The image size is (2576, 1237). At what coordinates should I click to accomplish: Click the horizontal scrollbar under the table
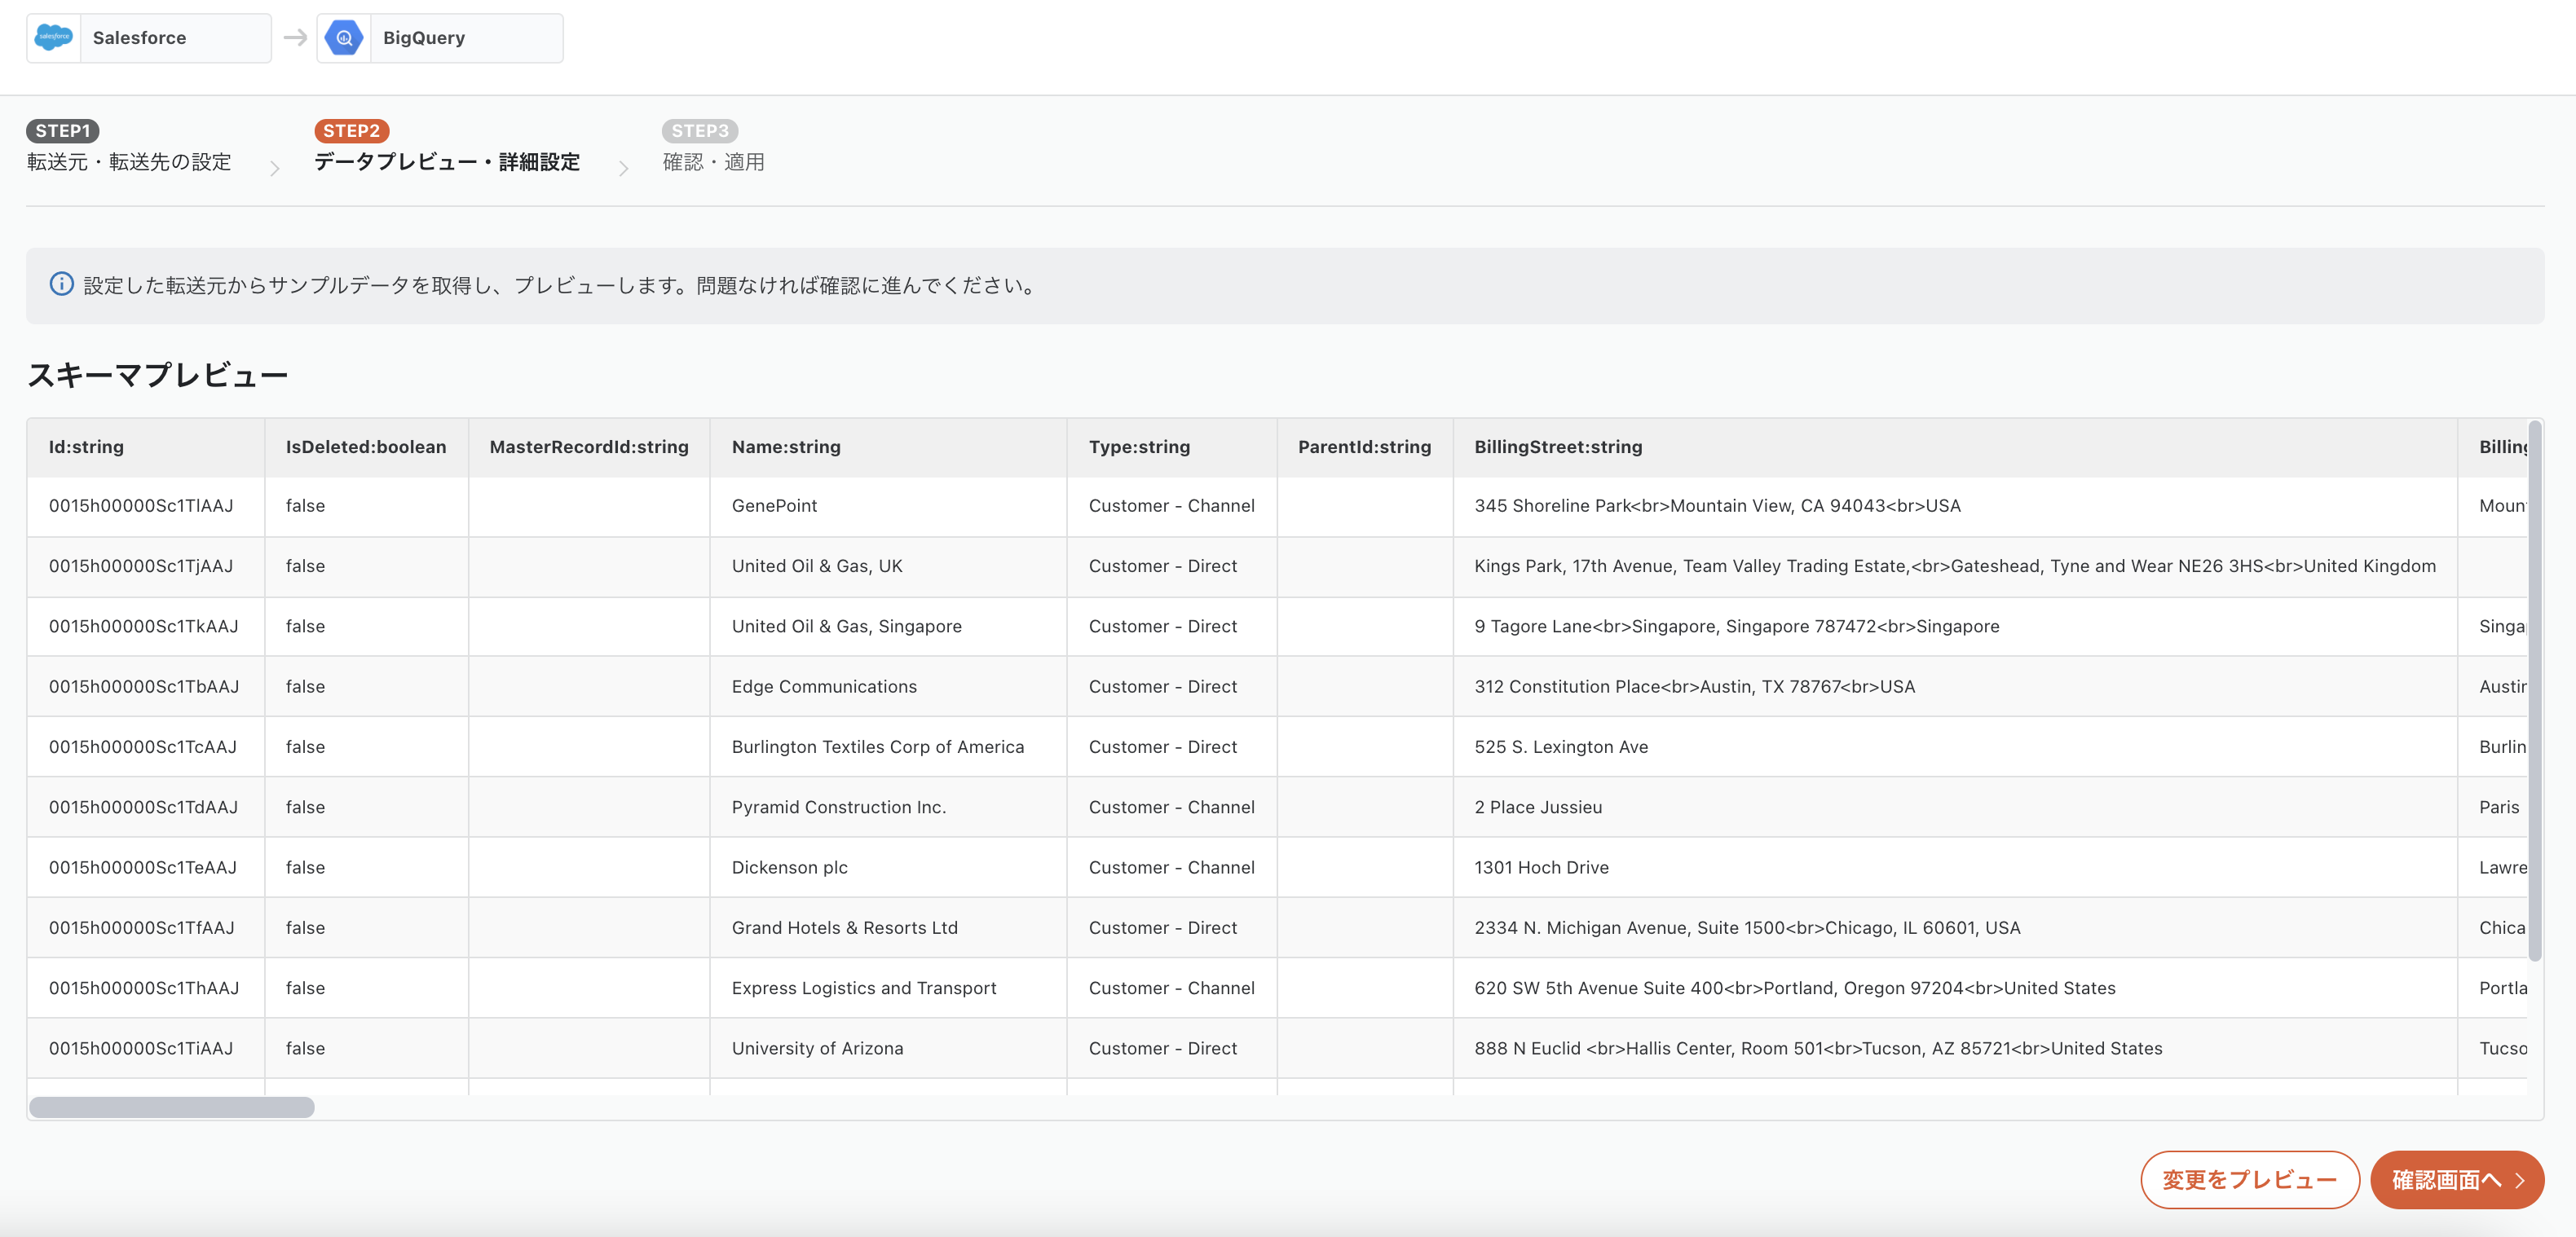(x=172, y=1107)
